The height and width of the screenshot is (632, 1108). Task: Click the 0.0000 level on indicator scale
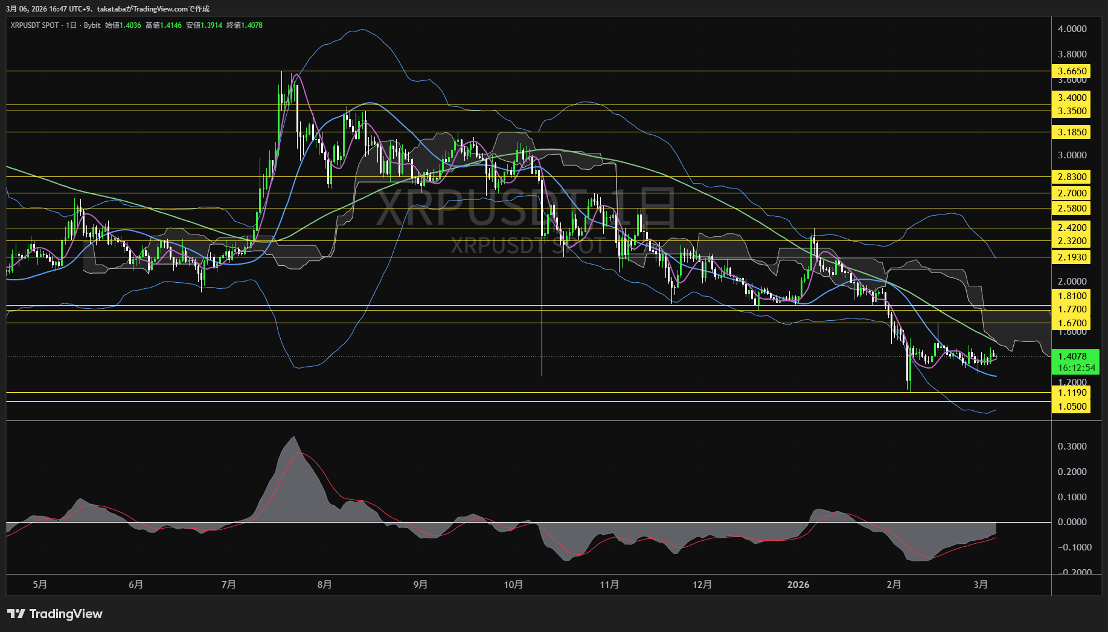coord(1072,522)
